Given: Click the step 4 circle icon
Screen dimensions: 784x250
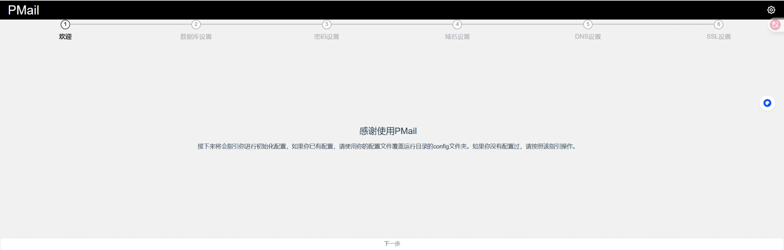Looking at the screenshot, I should (x=457, y=25).
